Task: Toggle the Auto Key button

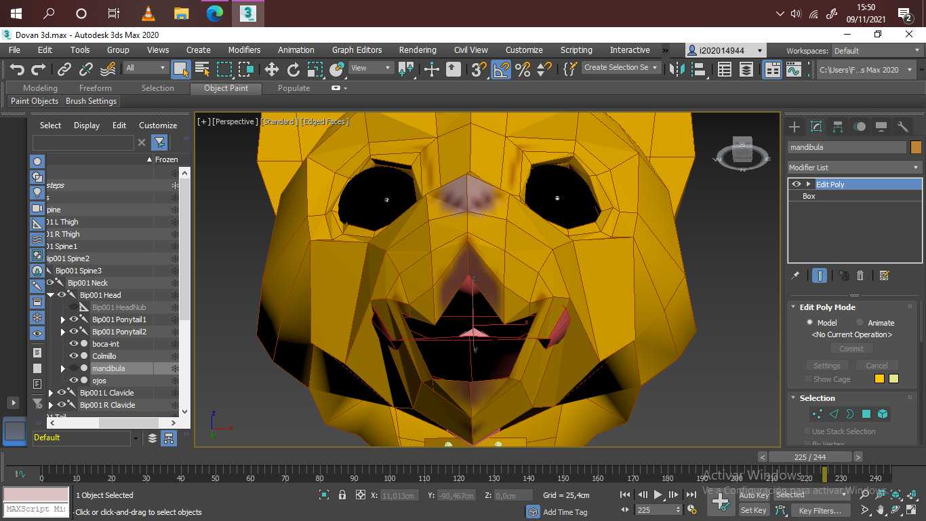Action: (754, 495)
